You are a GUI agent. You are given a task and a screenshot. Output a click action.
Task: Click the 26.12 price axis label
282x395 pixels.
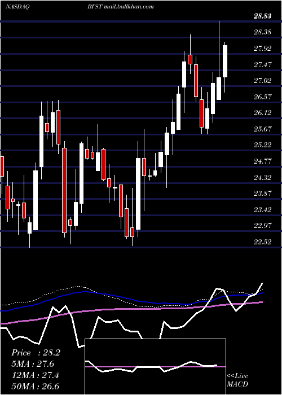pyautogui.click(x=263, y=113)
